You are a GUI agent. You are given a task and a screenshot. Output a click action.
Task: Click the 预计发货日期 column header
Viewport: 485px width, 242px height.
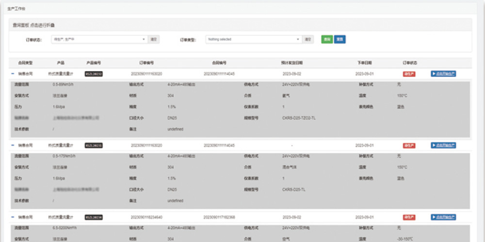click(x=291, y=63)
